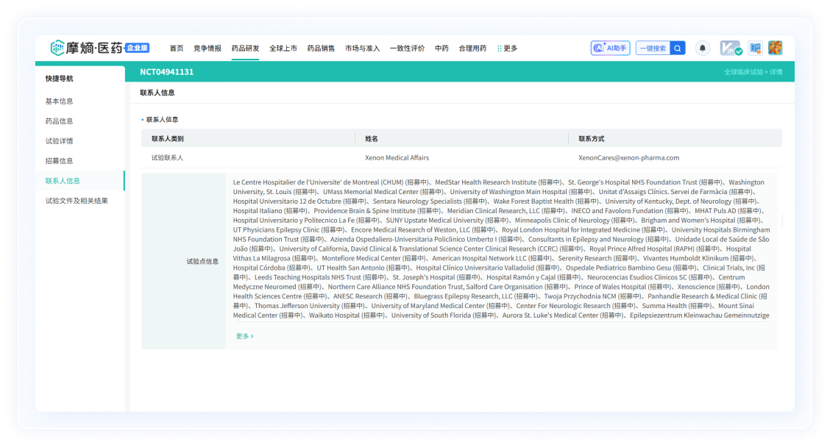This screenshot has width=830, height=447.
Task: Open the 药品销售 menu
Action: [321, 48]
